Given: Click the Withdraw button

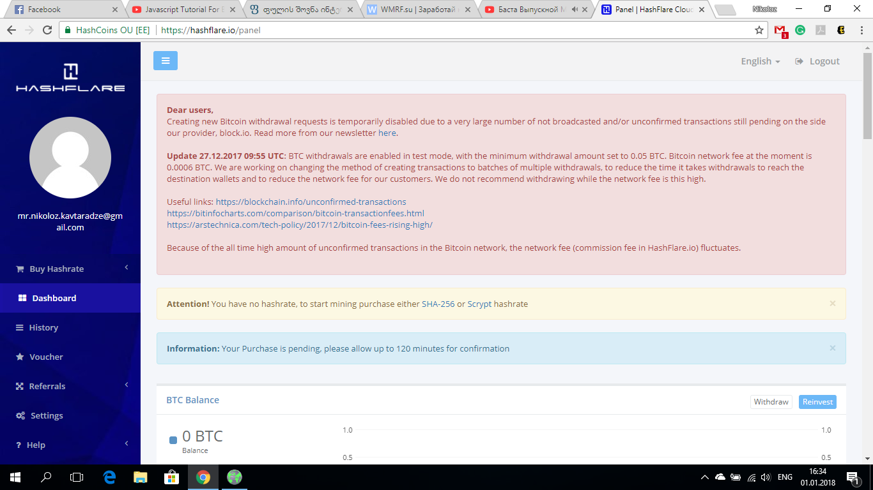Looking at the screenshot, I should pyautogui.click(x=771, y=402).
